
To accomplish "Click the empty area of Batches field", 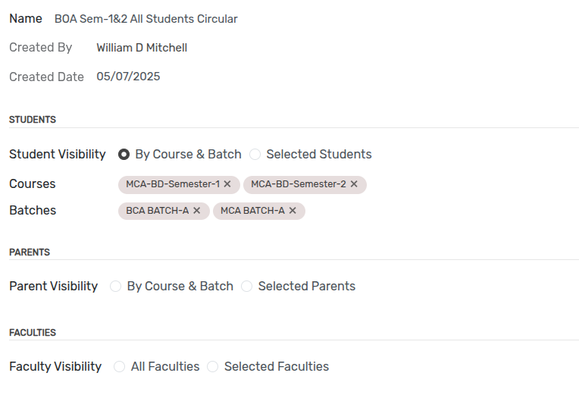I will coord(440,211).
